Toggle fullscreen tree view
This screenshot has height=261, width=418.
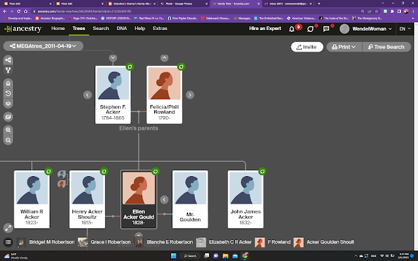[x=8, y=228]
